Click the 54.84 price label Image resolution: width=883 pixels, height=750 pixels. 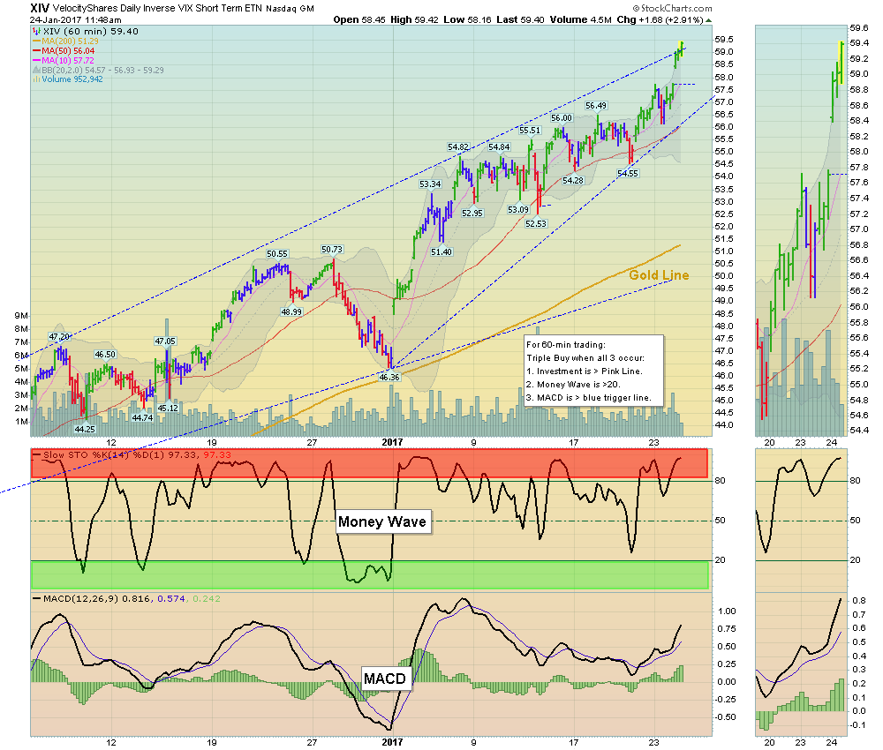click(499, 146)
